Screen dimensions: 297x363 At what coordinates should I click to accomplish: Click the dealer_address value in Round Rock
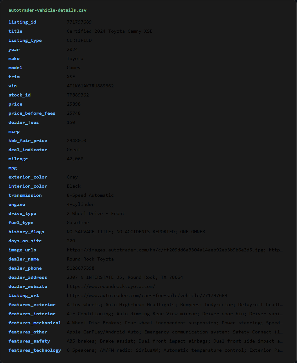[125, 277]
